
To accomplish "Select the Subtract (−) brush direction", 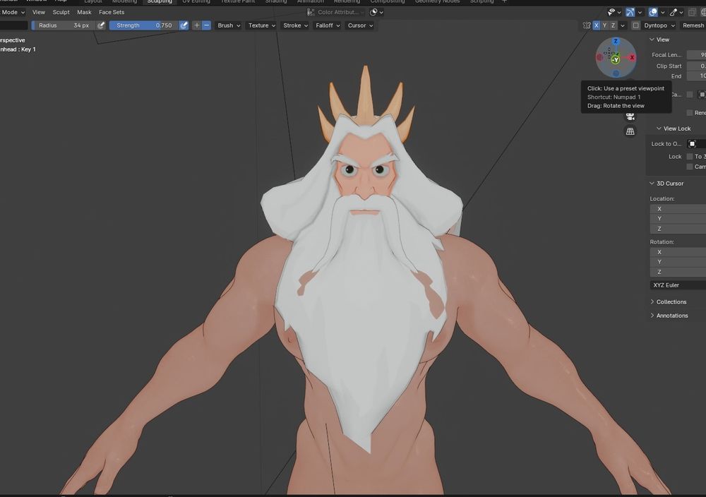I will coord(206,25).
